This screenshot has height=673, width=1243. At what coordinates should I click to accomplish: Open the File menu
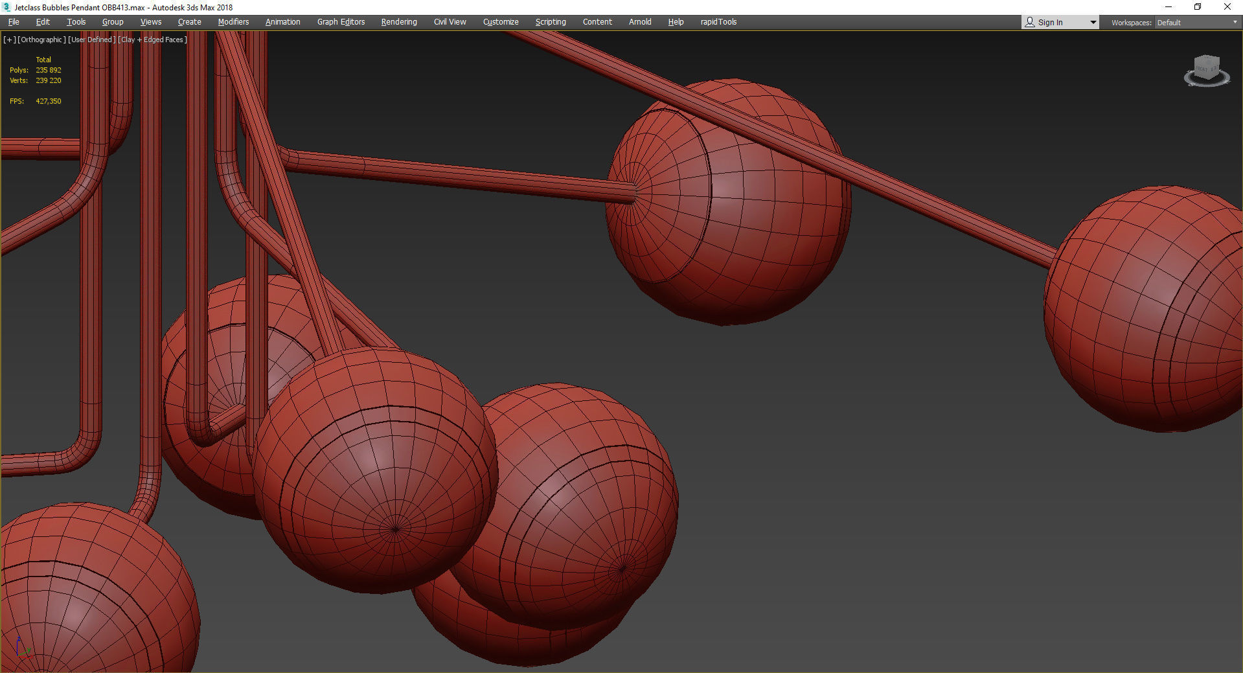tap(14, 22)
